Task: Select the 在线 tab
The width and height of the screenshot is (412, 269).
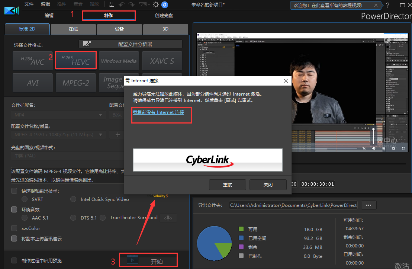Action: pyautogui.click(x=73, y=29)
